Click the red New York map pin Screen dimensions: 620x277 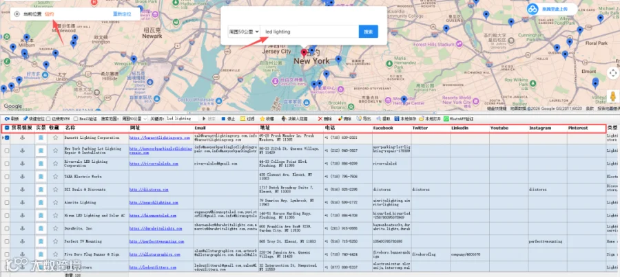point(304,53)
